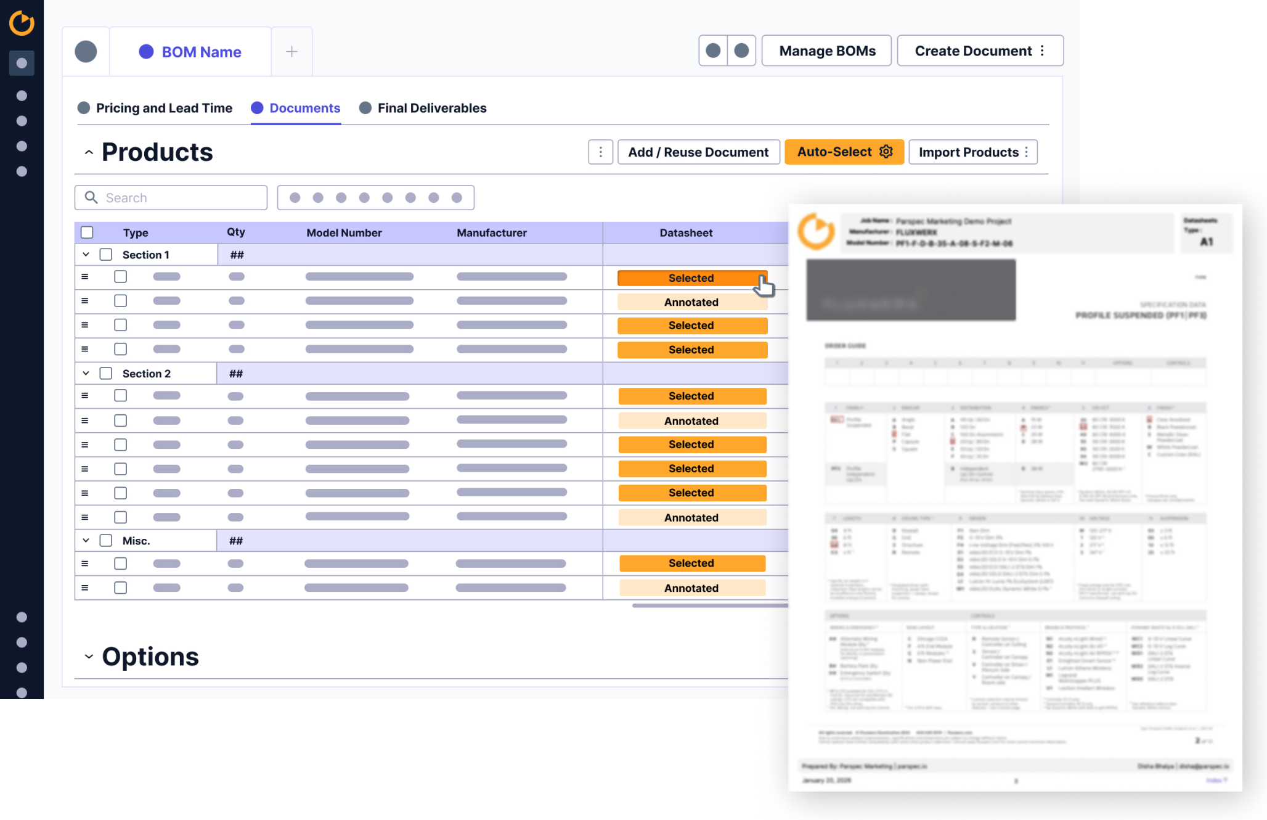Click the search magnifier icon
The image size is (1267, 820).
91,197
